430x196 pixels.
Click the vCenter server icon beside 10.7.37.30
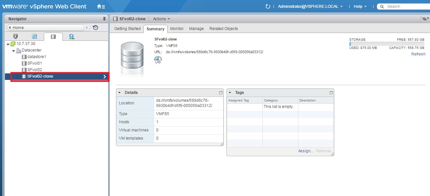(13, 44)
